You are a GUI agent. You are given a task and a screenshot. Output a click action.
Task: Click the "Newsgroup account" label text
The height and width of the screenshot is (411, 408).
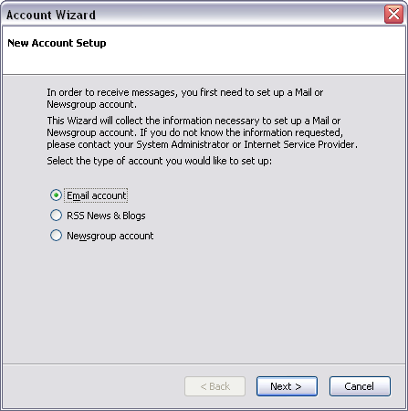(110, 236)
